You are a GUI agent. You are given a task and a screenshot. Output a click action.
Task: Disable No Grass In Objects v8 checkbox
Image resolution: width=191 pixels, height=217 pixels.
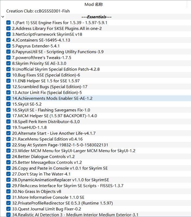[8, 192]
